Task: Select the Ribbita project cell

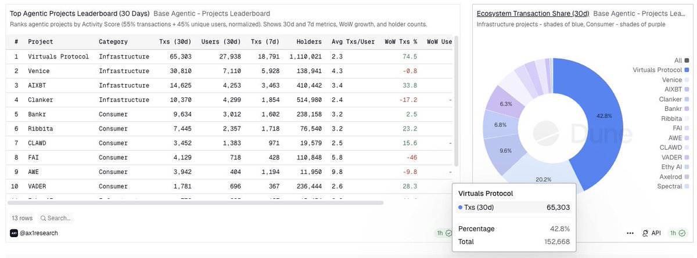Action: [40, 129]
